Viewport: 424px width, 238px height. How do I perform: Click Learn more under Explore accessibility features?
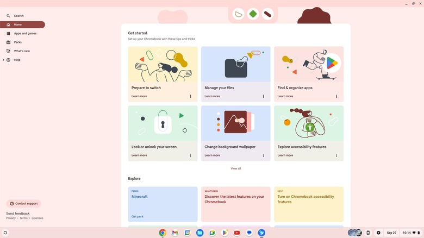[x=285, y=155]
